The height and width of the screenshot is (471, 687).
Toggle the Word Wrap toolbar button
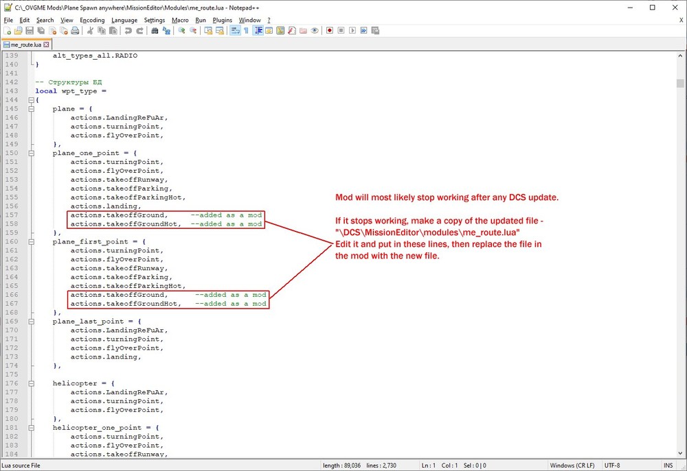coord(235,31)
